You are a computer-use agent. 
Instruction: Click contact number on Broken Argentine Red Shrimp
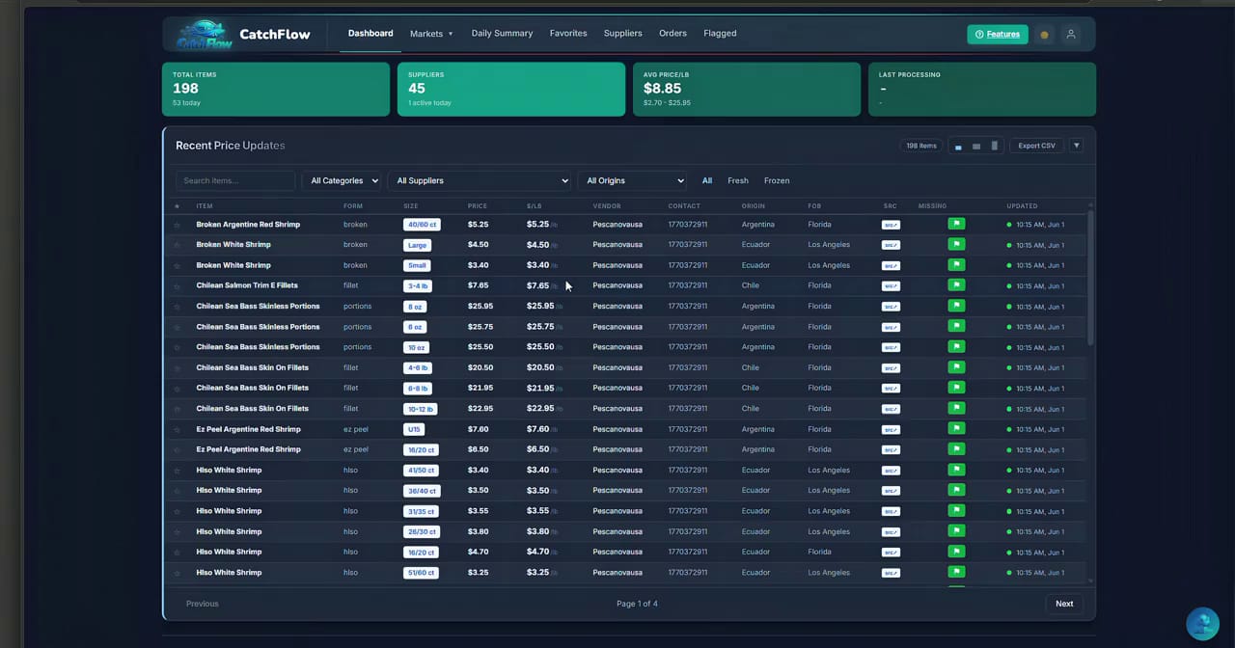tap(688, 225)
